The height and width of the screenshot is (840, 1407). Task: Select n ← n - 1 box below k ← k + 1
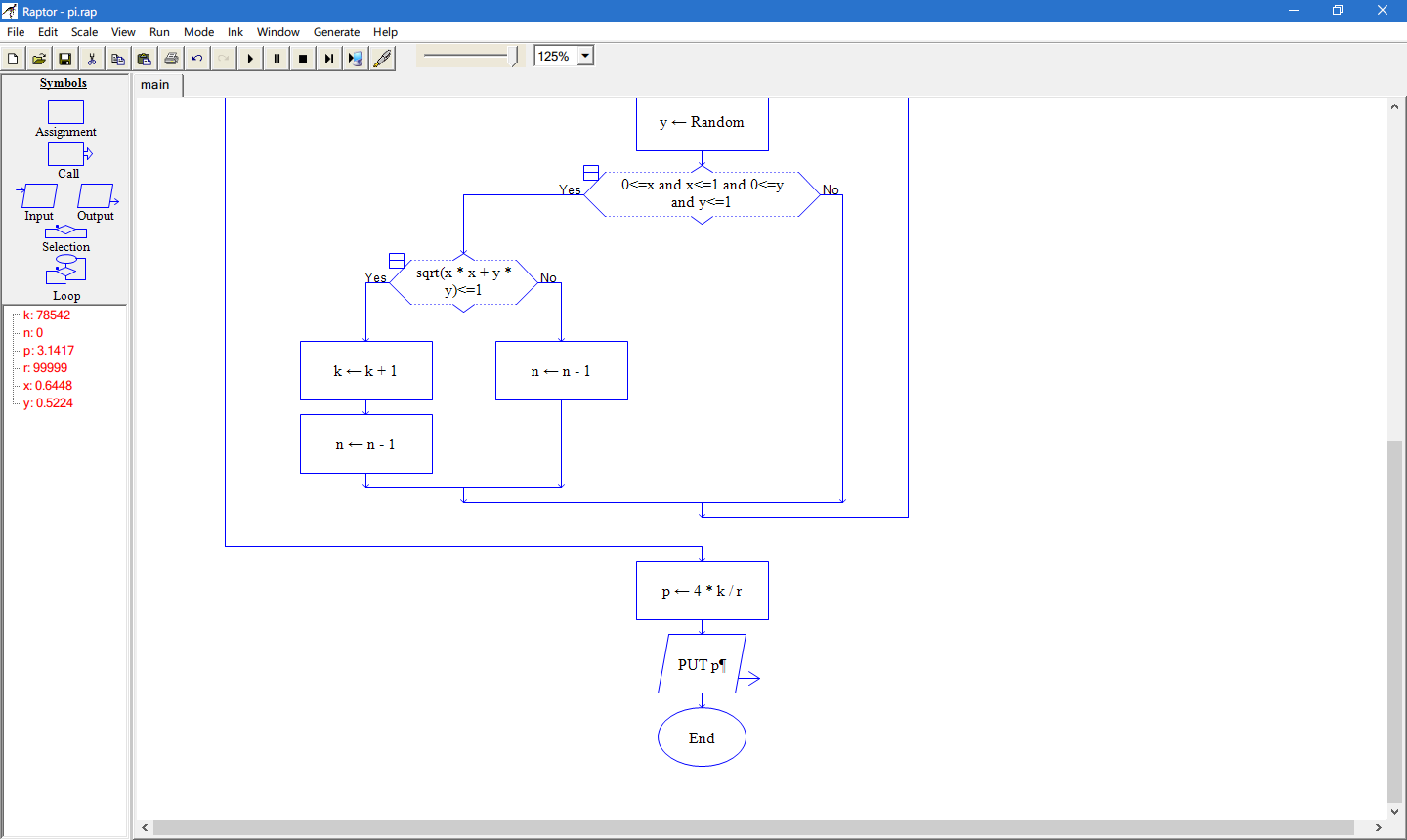366,444
